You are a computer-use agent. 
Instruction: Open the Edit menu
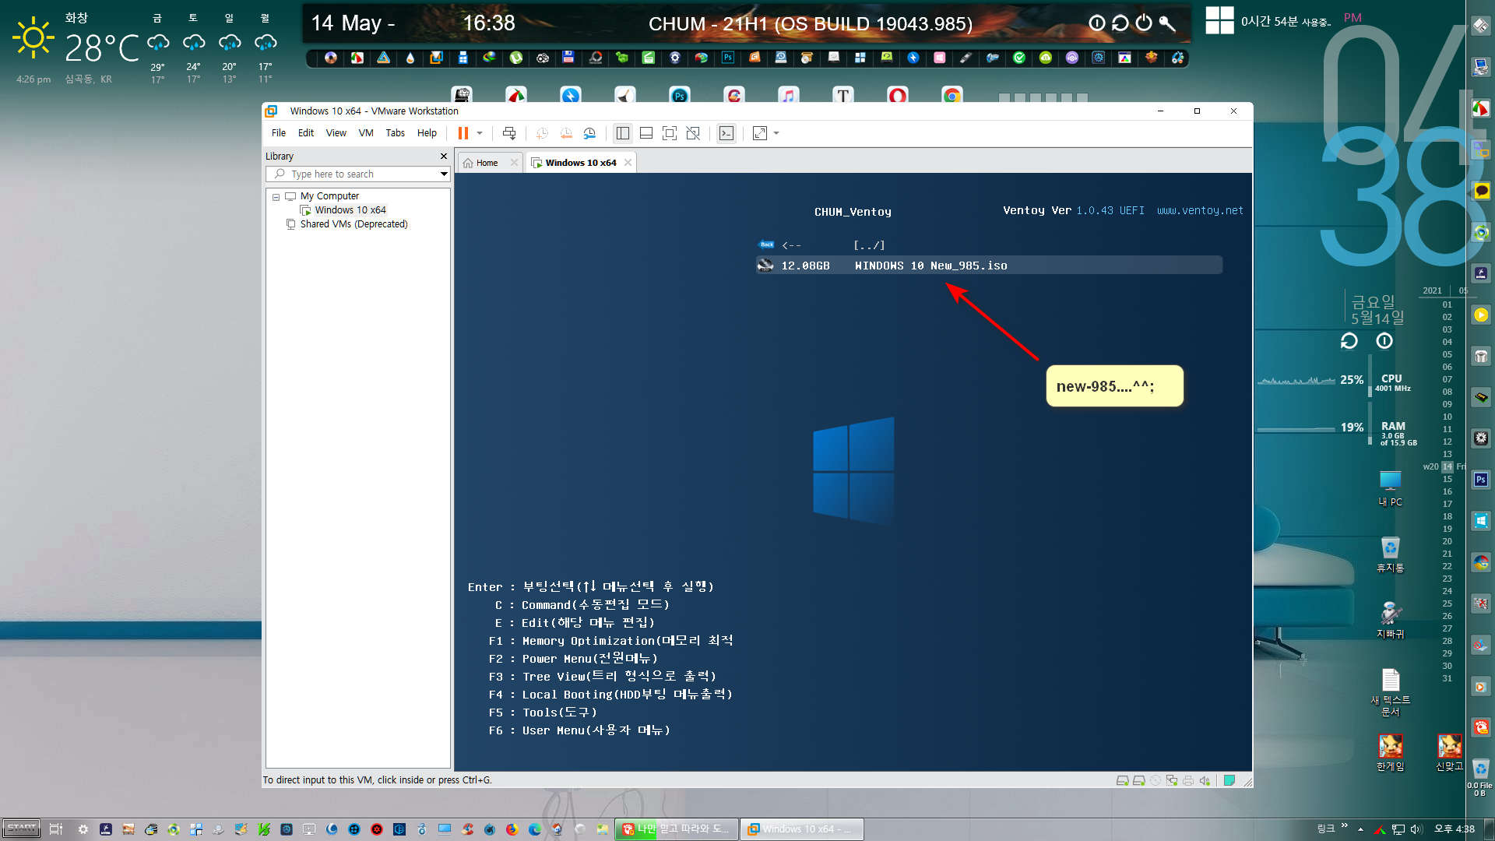click(x=306, y=133)
